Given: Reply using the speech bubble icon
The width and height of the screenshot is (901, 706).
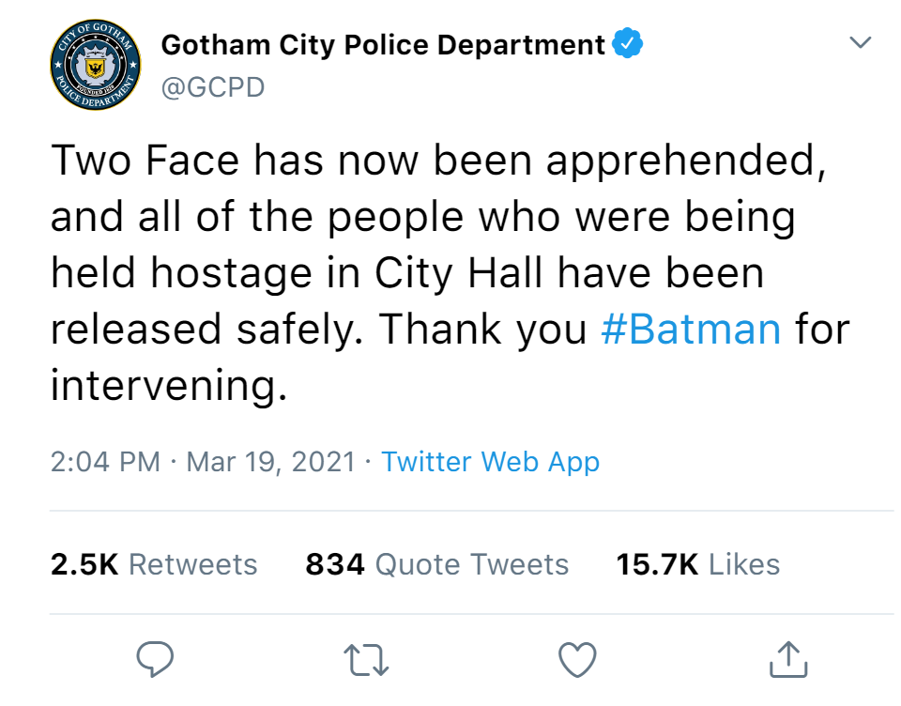Looking at the screenshot, I should pos(155,659).
